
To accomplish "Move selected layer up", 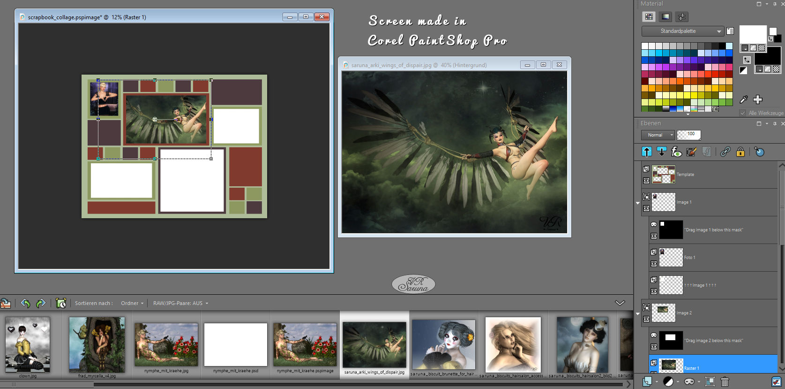I will tap(647, 152).
